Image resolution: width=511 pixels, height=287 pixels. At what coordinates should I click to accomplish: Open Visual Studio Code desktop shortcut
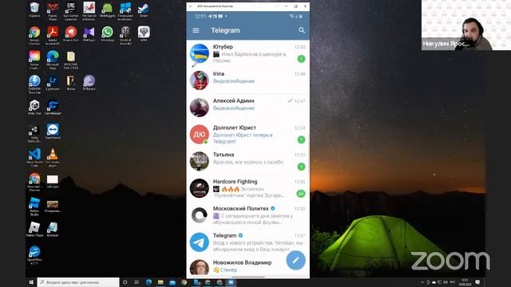34,158
